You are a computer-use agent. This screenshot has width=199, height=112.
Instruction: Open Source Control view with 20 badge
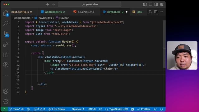pyautogui.click(x=6, y=34)
